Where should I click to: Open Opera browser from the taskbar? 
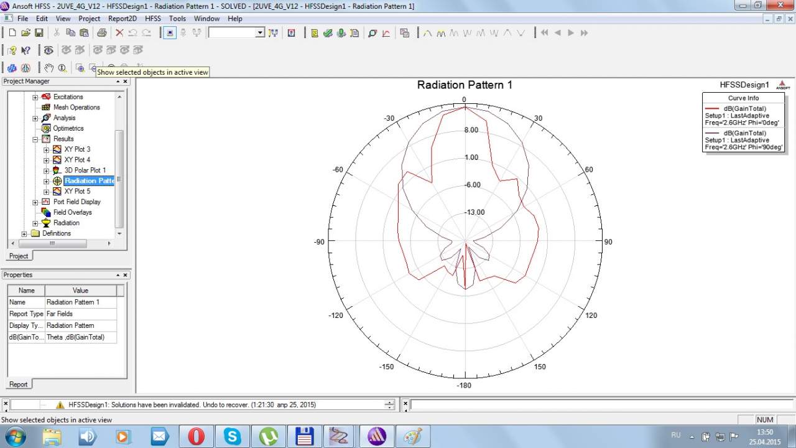(x=196, y=437)
